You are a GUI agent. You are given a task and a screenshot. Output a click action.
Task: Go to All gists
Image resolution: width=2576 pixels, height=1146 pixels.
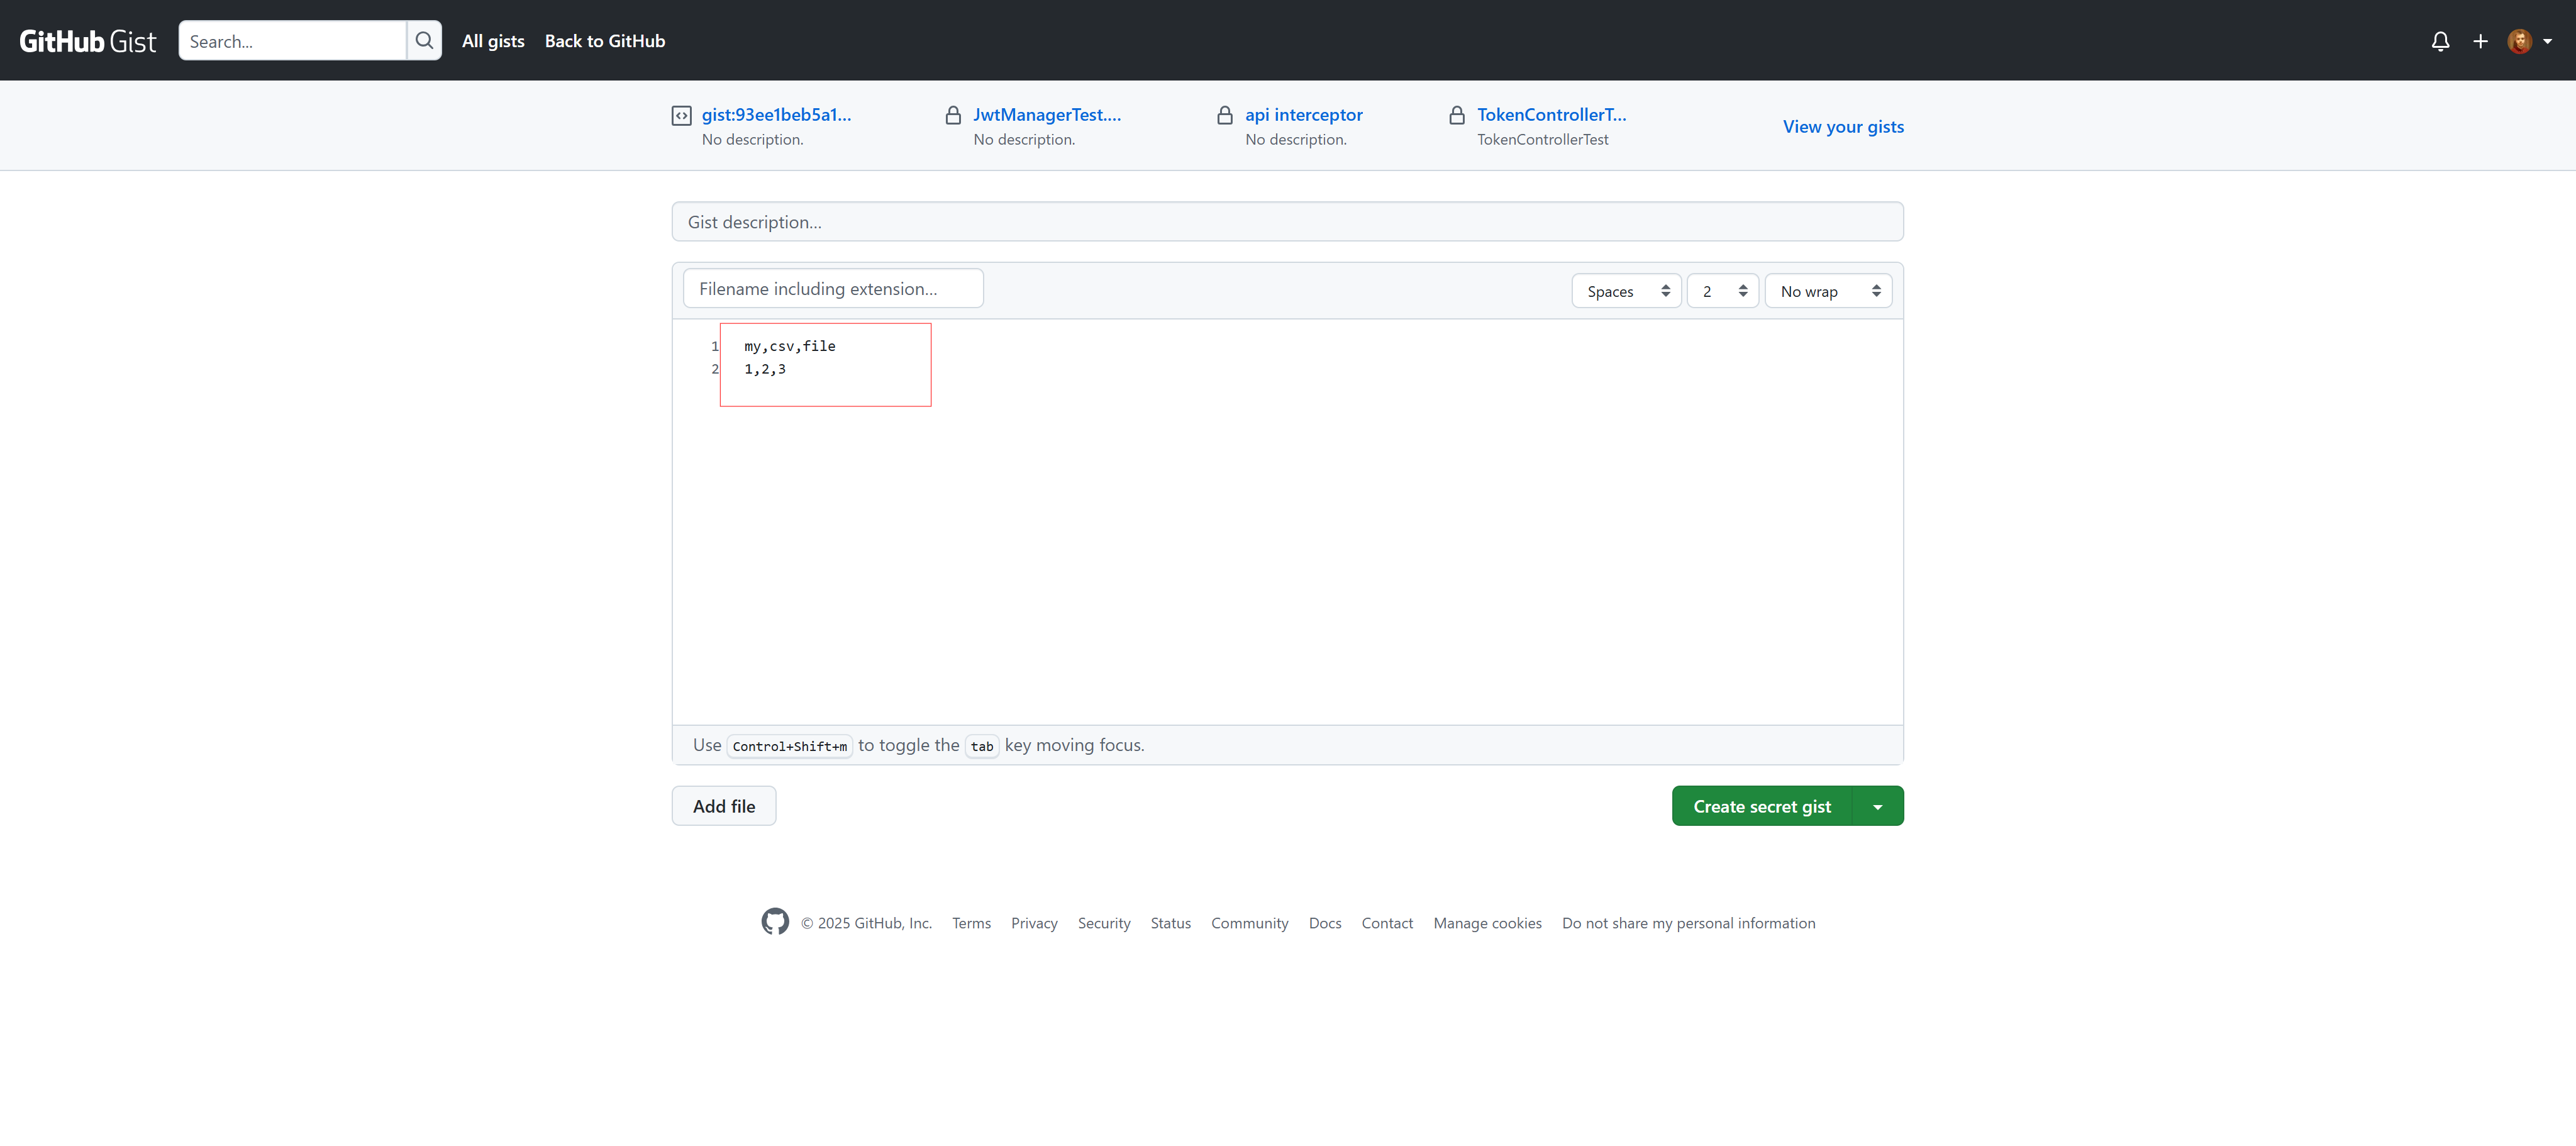tap(493, 41)
